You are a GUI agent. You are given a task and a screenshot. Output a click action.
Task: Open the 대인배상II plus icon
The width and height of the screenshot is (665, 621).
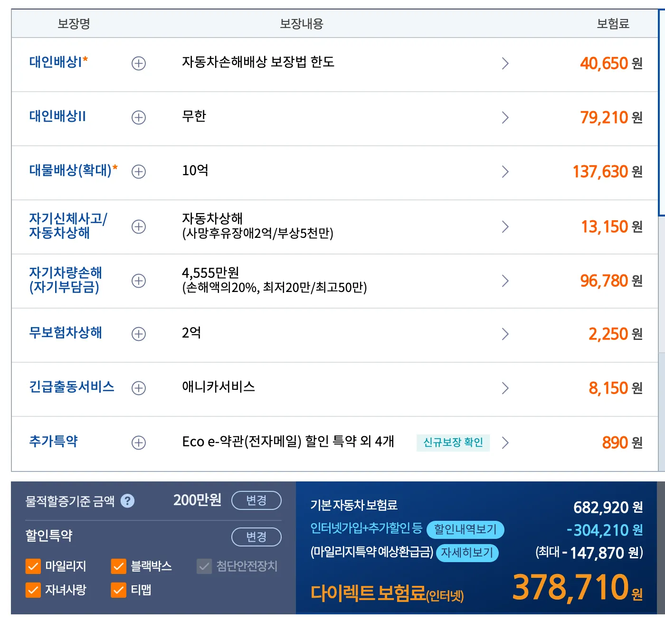[x=138, y=118]
